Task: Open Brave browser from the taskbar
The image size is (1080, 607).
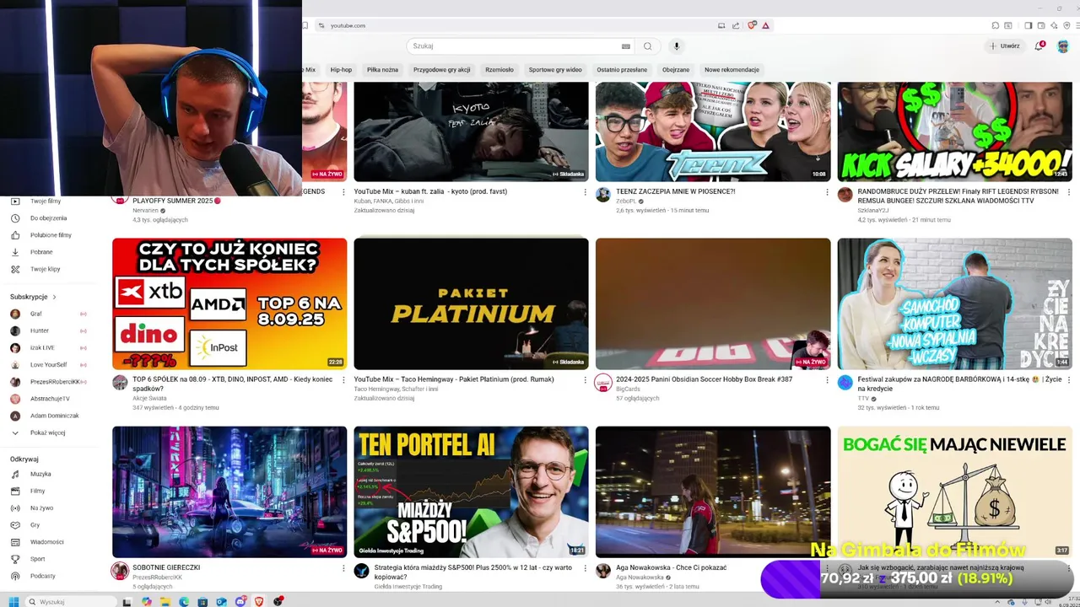Action: coord(259,601)
